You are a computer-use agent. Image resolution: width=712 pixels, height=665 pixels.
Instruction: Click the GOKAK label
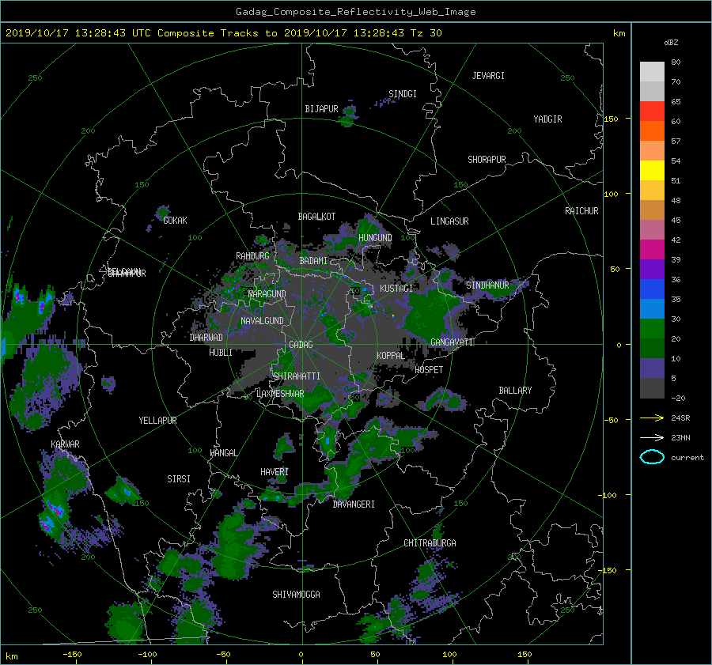coord(175,221)
